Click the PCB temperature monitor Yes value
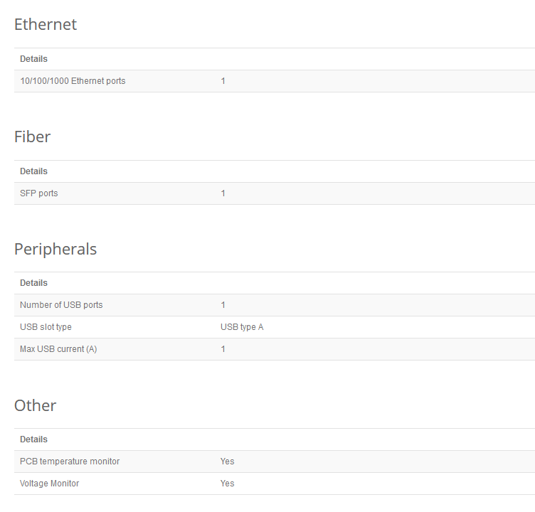The width and height of the screenshot is (535, 512). pos(227,462)
